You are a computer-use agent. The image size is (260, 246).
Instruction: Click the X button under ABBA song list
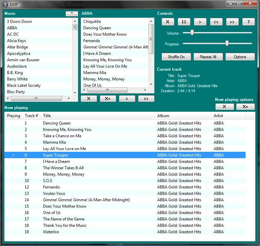pos(89,99)
